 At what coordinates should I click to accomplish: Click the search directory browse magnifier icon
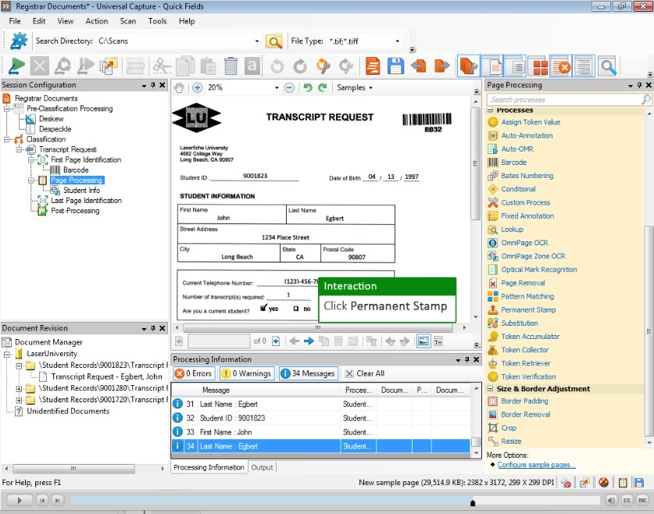coord(274,41)
